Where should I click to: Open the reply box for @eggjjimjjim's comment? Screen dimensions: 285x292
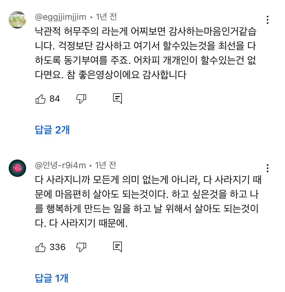117,98
